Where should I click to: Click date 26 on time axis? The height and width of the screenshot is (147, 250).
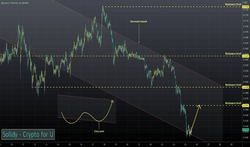tap(197, 144)
